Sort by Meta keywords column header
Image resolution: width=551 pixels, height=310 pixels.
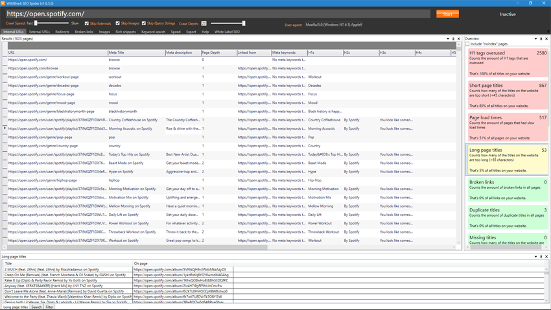(289, 53)
